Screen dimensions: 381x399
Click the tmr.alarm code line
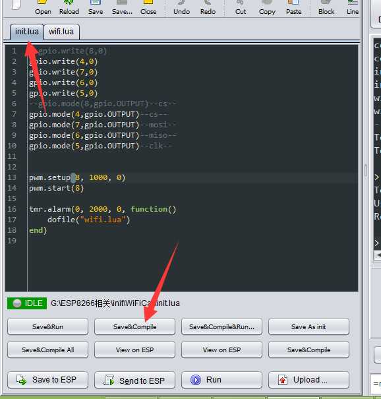coord(103,209)
